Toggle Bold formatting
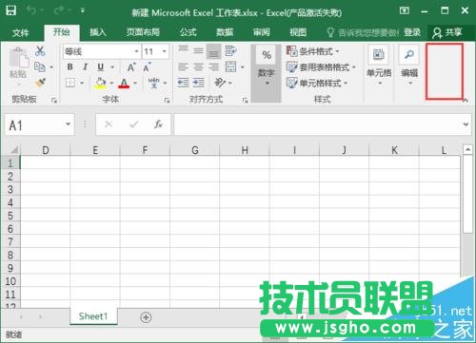 point(69,67)
